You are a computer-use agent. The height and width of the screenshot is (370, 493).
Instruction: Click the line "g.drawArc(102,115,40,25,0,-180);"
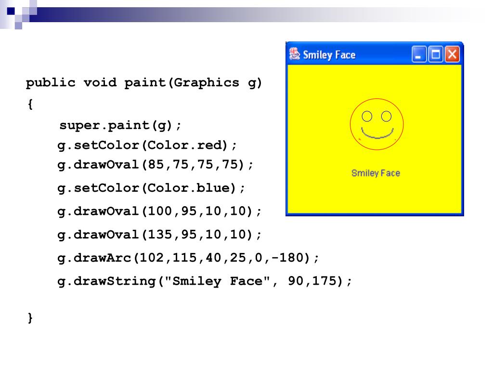point(188,258)
